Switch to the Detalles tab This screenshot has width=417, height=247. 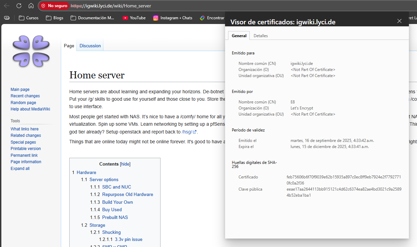coord(261,35)
